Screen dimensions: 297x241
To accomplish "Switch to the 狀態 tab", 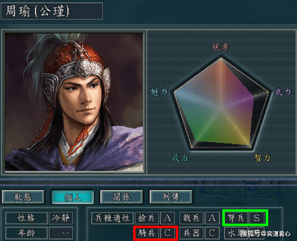I will 23,197.
